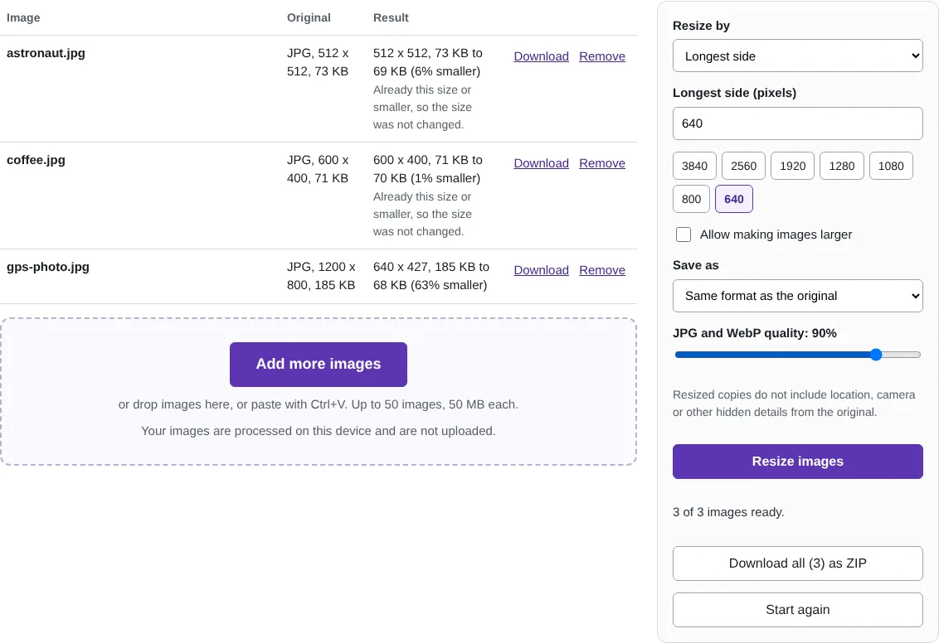Click the 'JPG, 512 x 512, 73 KB' cell

(x=318, y=62)
